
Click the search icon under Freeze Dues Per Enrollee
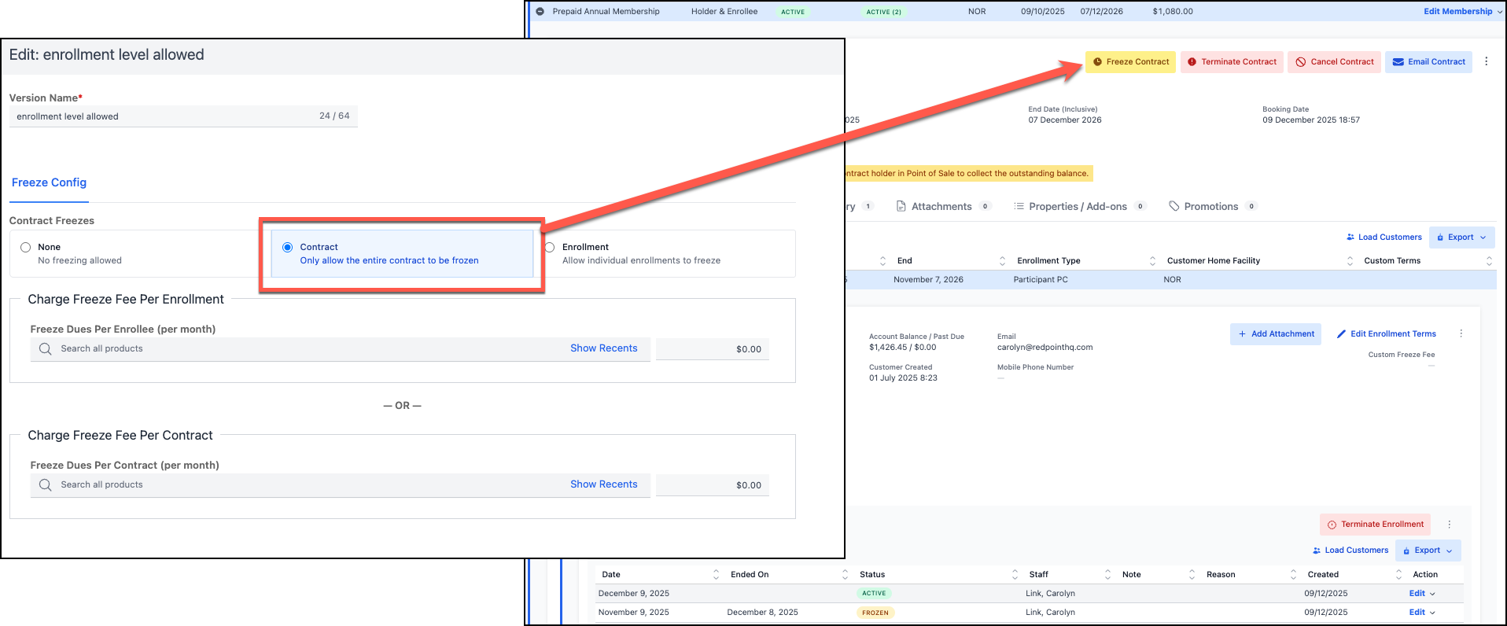point(46,349)
